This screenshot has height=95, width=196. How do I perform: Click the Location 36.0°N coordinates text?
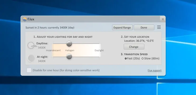(x=139, y=41)
